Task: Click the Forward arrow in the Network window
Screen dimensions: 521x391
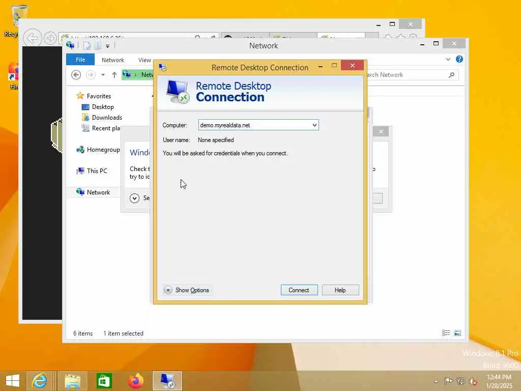Action: tap(91, 75)
